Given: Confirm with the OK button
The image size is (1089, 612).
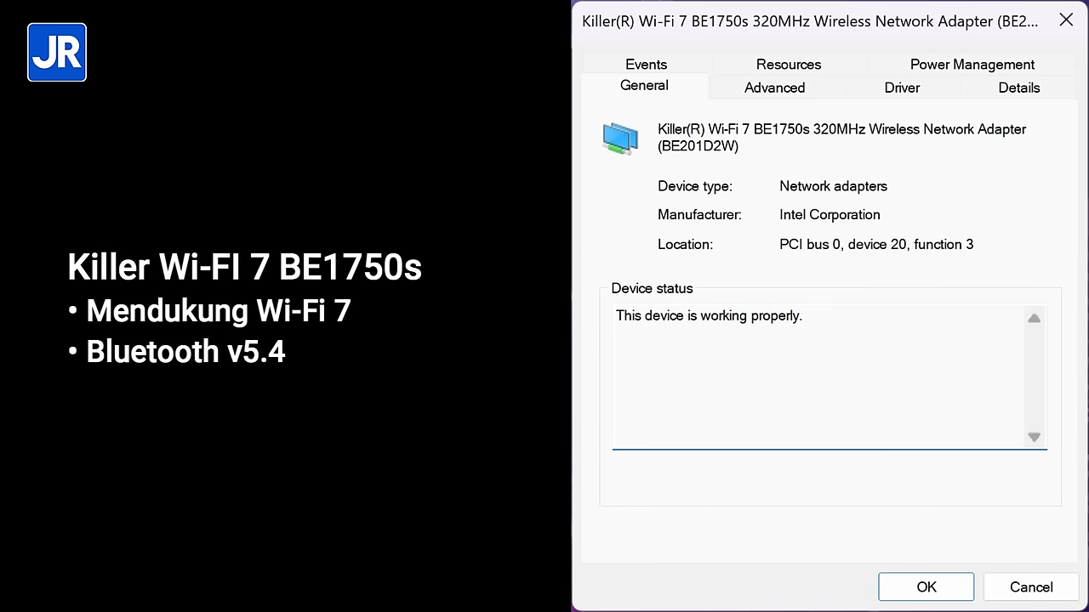Looking at the screenshot, I should (926, 586).
